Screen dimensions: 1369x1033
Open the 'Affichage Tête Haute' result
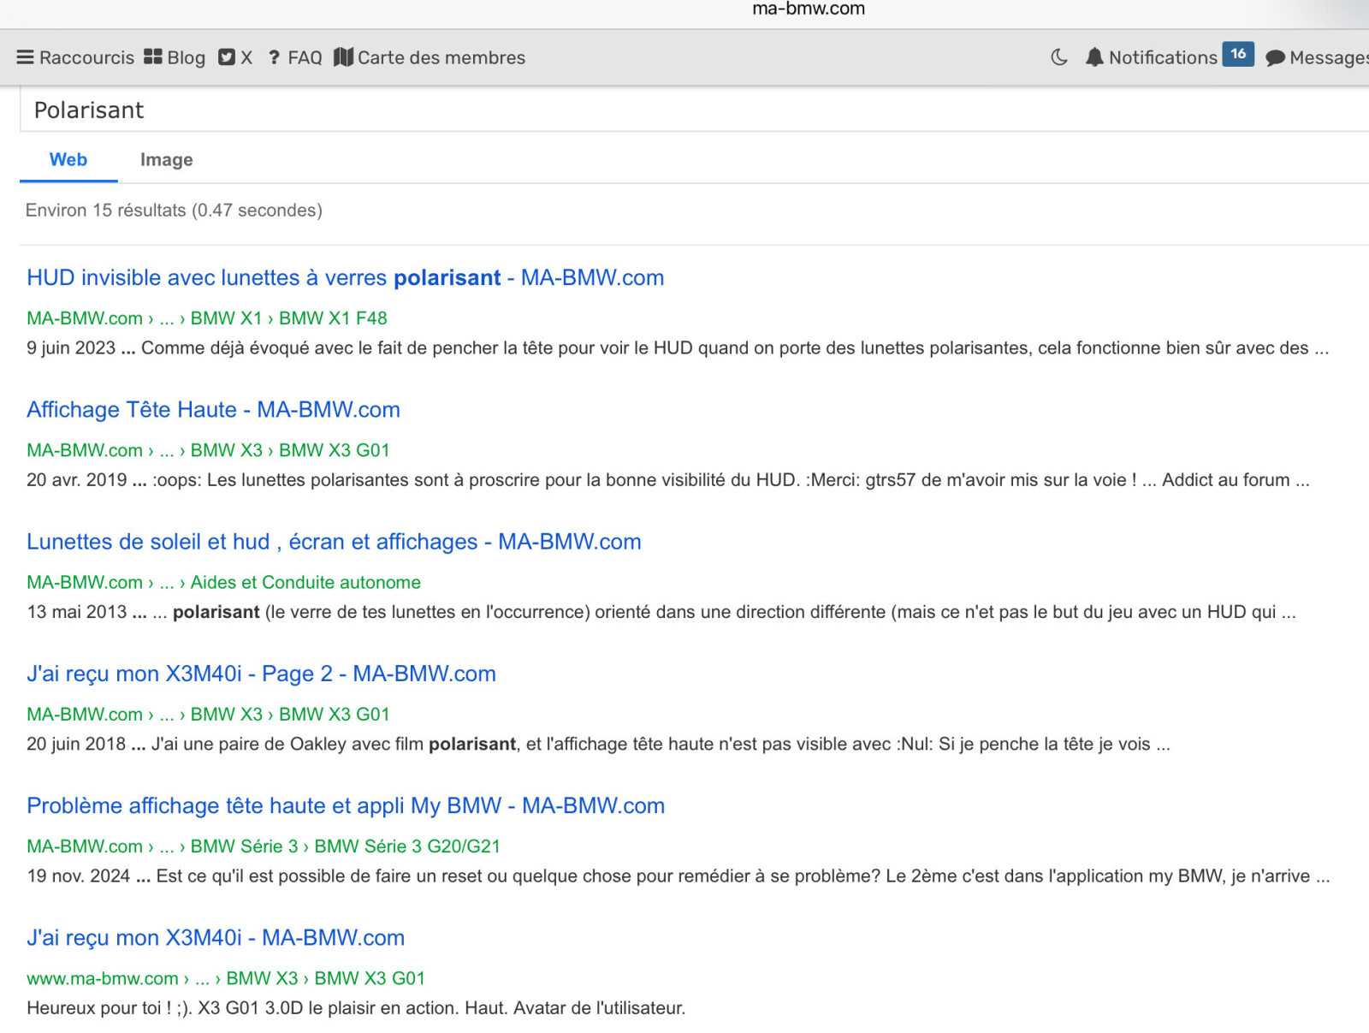[213, 409]
